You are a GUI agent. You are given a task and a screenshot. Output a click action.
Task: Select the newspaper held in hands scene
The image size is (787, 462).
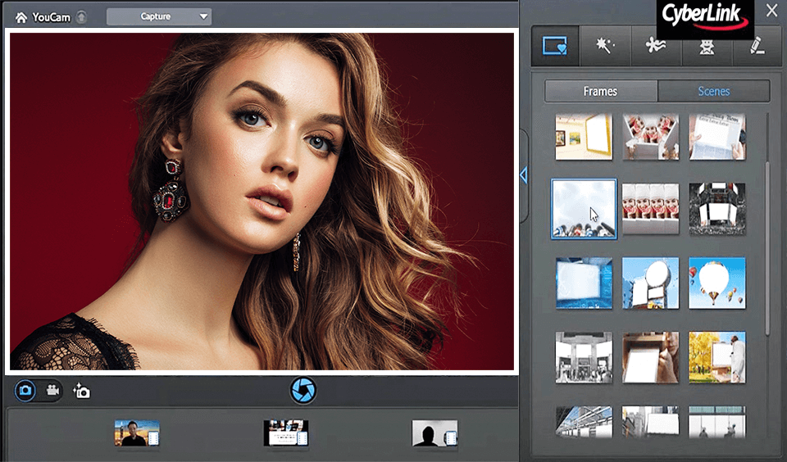[x=716, y=137]
